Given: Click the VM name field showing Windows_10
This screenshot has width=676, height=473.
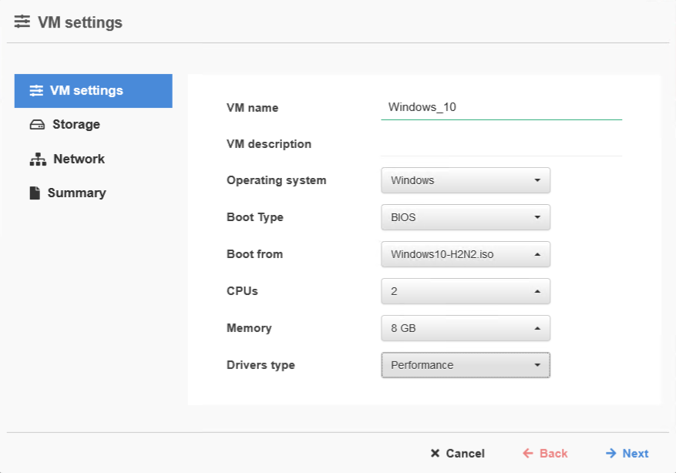Looking at the screenshot, I should 501,107.
